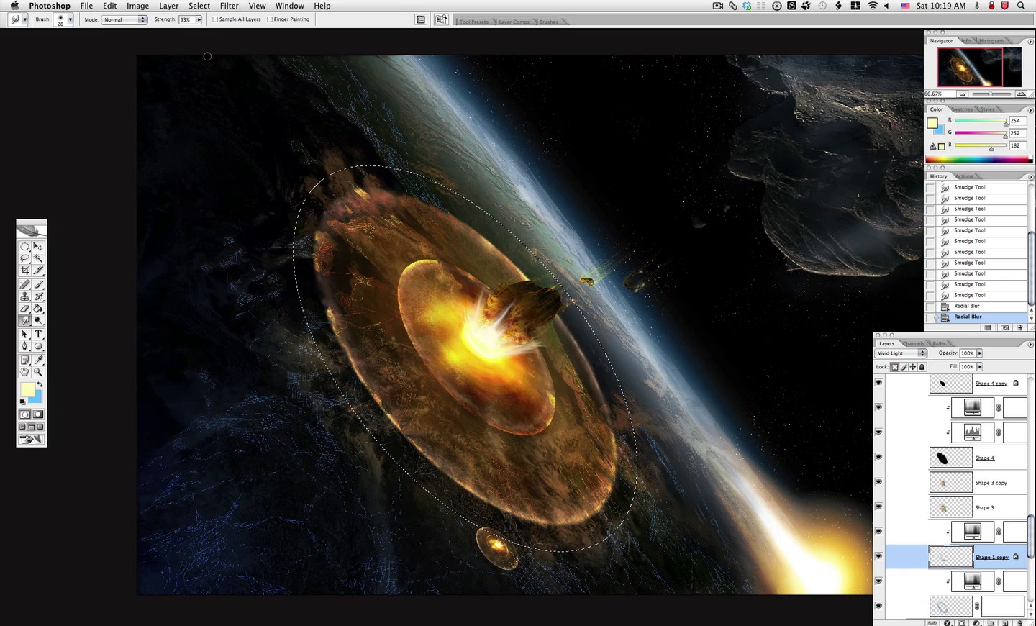Switch to Quick Mask mode
Viewport: 1036px width, 626px height.
pyautogui.click(x=38, y=414)
